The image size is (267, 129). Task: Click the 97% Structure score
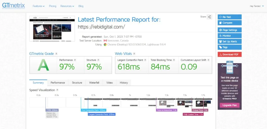(94, 67)
